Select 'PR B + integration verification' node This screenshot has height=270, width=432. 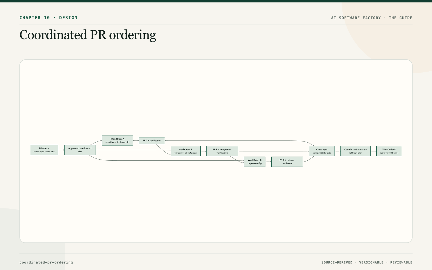[x=222, y=151]
